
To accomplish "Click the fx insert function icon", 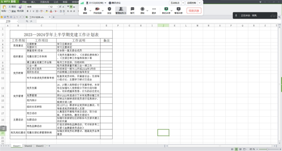I will click(31, 21).
